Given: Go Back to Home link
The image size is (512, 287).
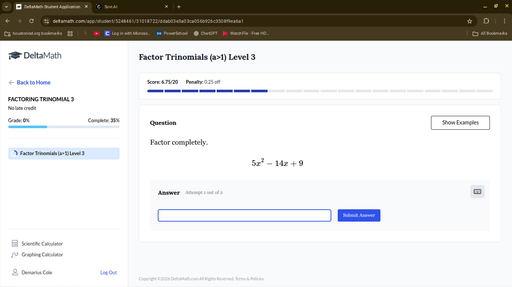Looking at the screenshot, I should pyautogui.click(x=30, y=83).
